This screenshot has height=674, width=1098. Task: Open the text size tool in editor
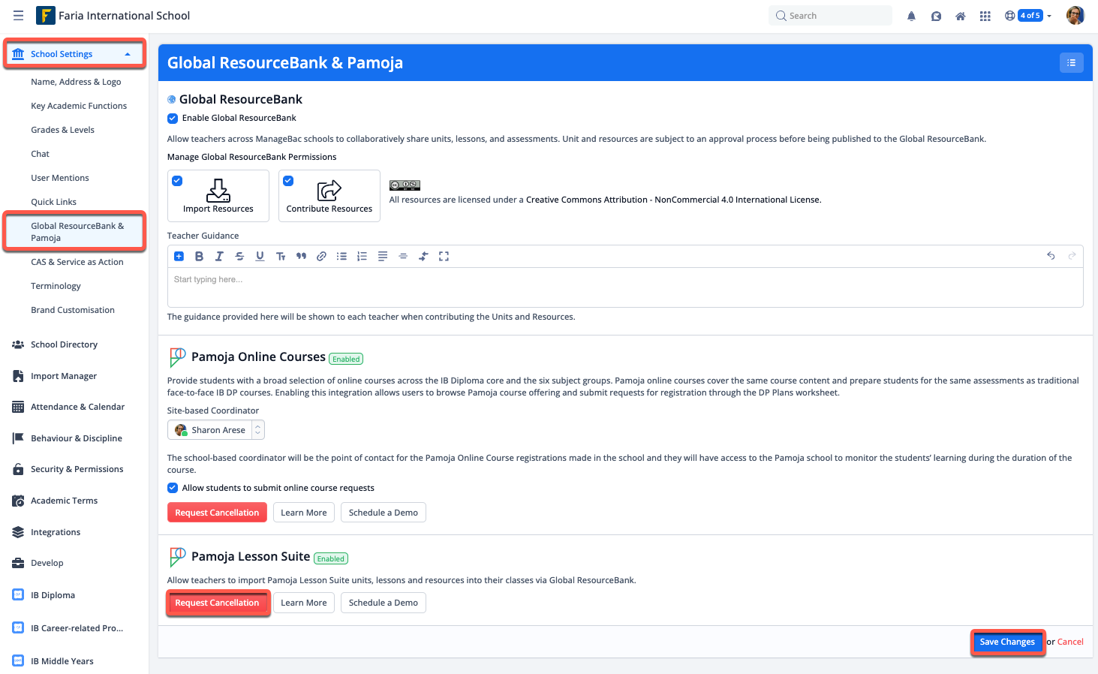pyautogui.click(x=281, y=256)
